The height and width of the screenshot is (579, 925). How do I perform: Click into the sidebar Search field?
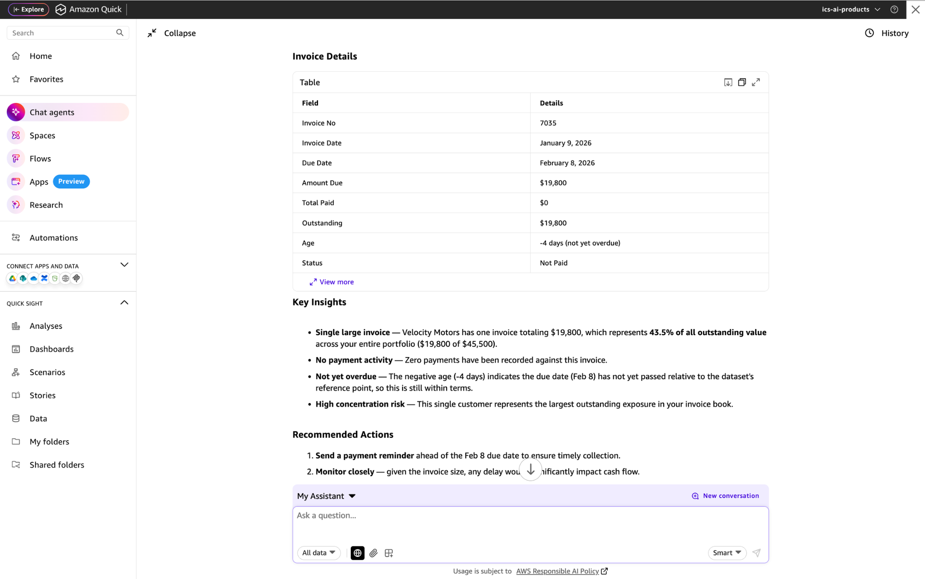(x=67, y=33)
